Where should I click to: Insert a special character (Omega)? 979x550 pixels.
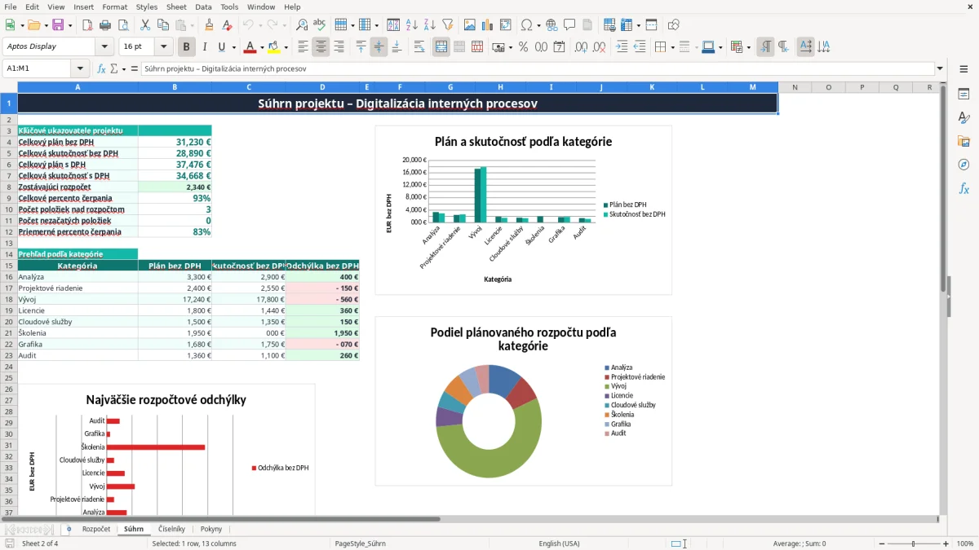[526, 25]
